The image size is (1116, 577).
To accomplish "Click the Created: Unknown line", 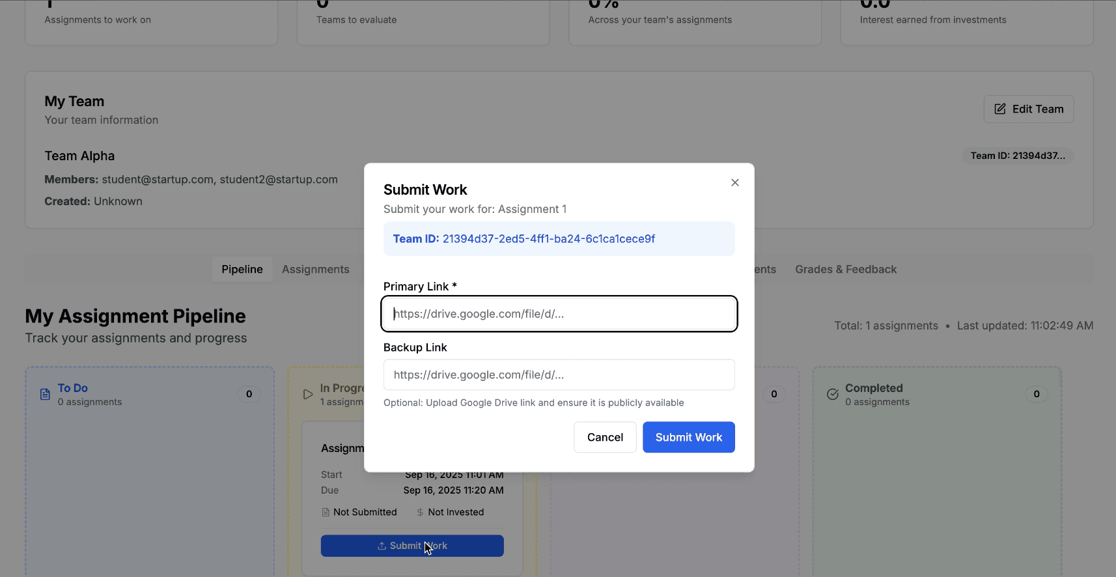I will 93,201.
